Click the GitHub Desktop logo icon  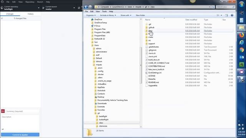(x=2, y=2)
